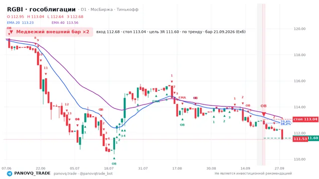Click the green 111.60 target label
This screenshot has height=179, width=319.
tap(313, 138)
